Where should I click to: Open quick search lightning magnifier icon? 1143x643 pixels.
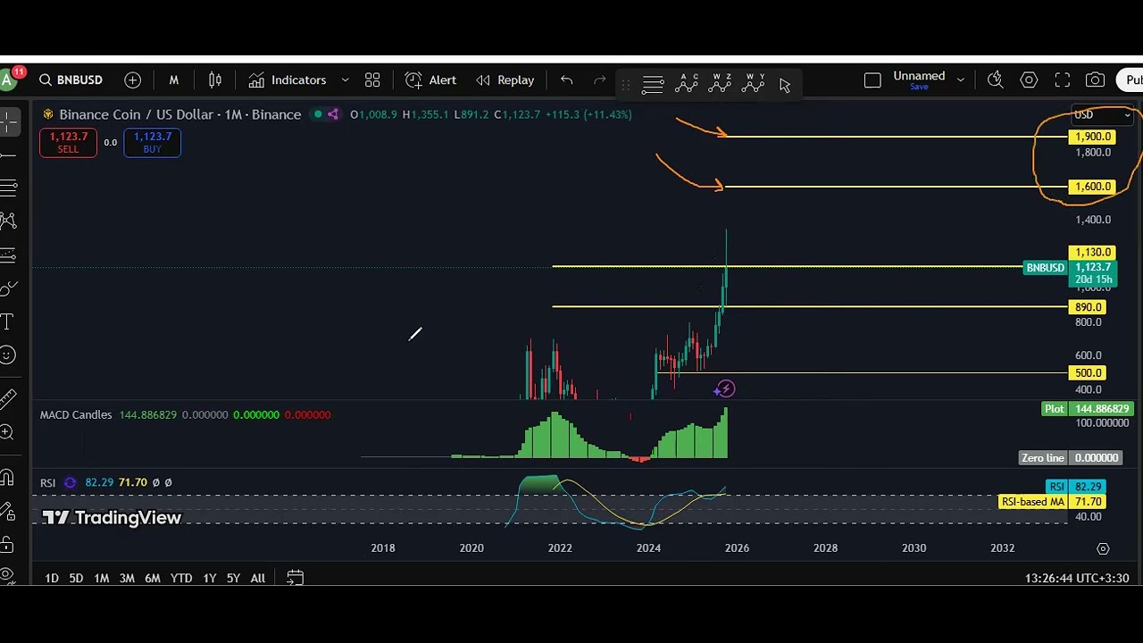[x=996, y=80]
